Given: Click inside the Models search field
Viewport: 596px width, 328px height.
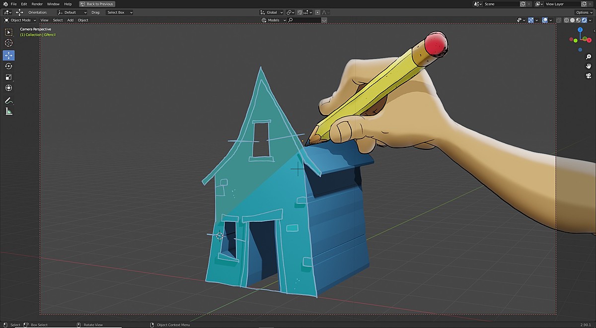Looking at the screenshot, I should [304, 20].
